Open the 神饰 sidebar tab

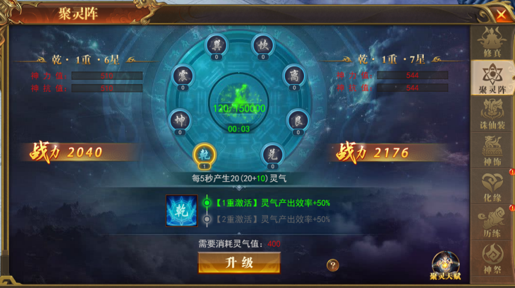click(492, 150)
